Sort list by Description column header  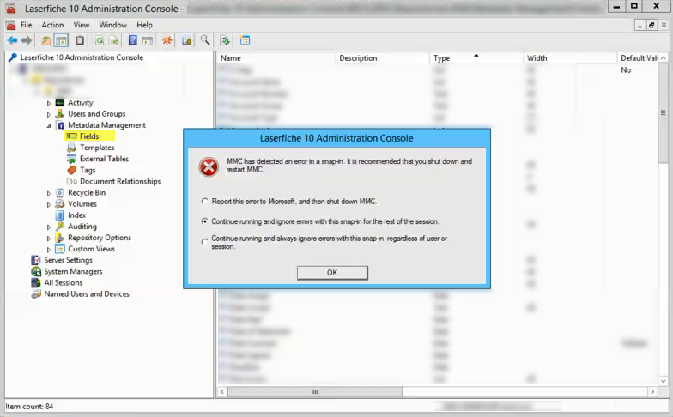pyautogui.click(x=382, y=58)
